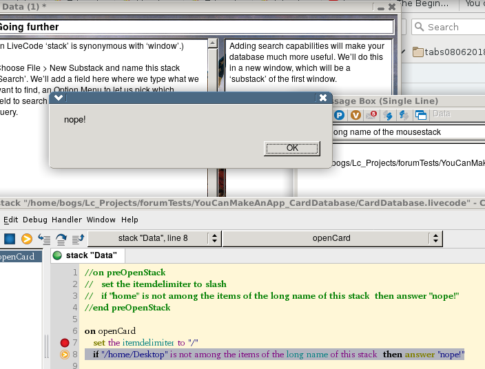Open pending messages icon in Message Box
Viewport: 485px width, 369px height.
click(x=372, y=115)
